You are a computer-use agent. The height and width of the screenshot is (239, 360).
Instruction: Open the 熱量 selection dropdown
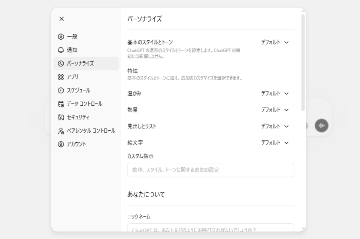click(275, 110)
